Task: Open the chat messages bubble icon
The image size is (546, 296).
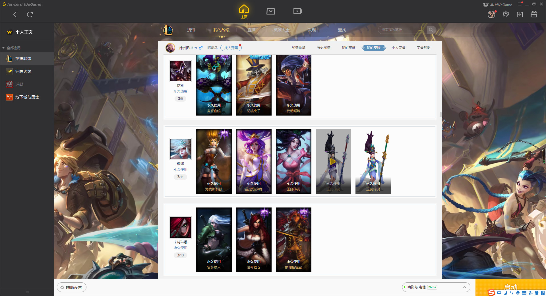Action: pos(506,14)
